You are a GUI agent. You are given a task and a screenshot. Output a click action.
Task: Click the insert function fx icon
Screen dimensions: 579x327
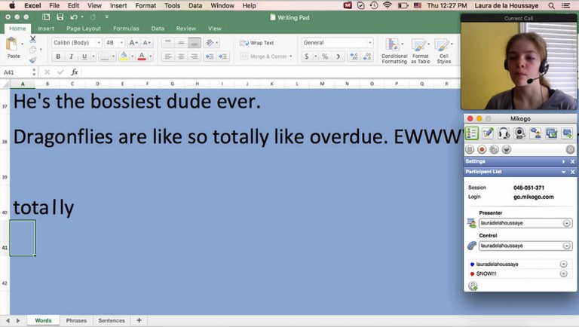[75, 72]
